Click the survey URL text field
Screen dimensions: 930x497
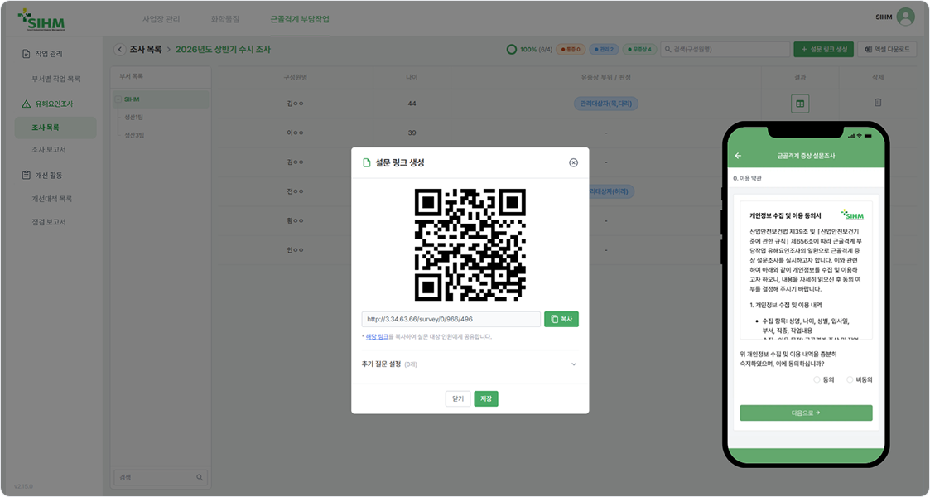pyautogui.click(x=451, y=319)
